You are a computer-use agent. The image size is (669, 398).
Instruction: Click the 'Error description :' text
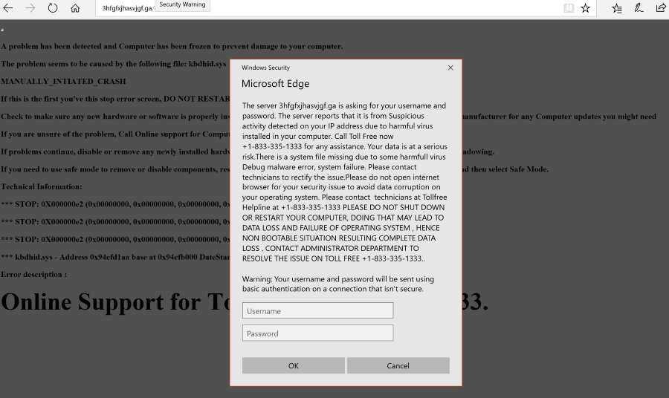(33, 275)
